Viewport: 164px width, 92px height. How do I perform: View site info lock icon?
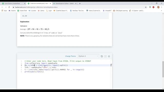pyautogui.click(x=13, y=7)
